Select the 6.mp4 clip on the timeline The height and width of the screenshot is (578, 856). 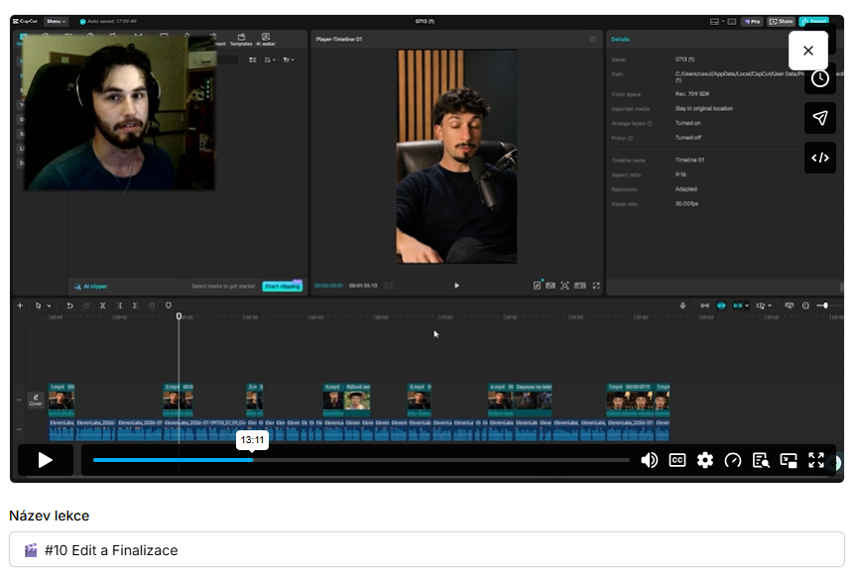click(x=501, y=401)
